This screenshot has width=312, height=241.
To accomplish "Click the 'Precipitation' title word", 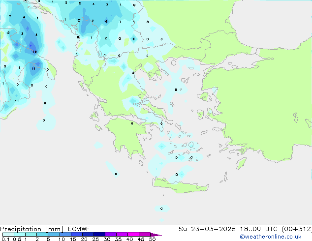I will [21, 229].
